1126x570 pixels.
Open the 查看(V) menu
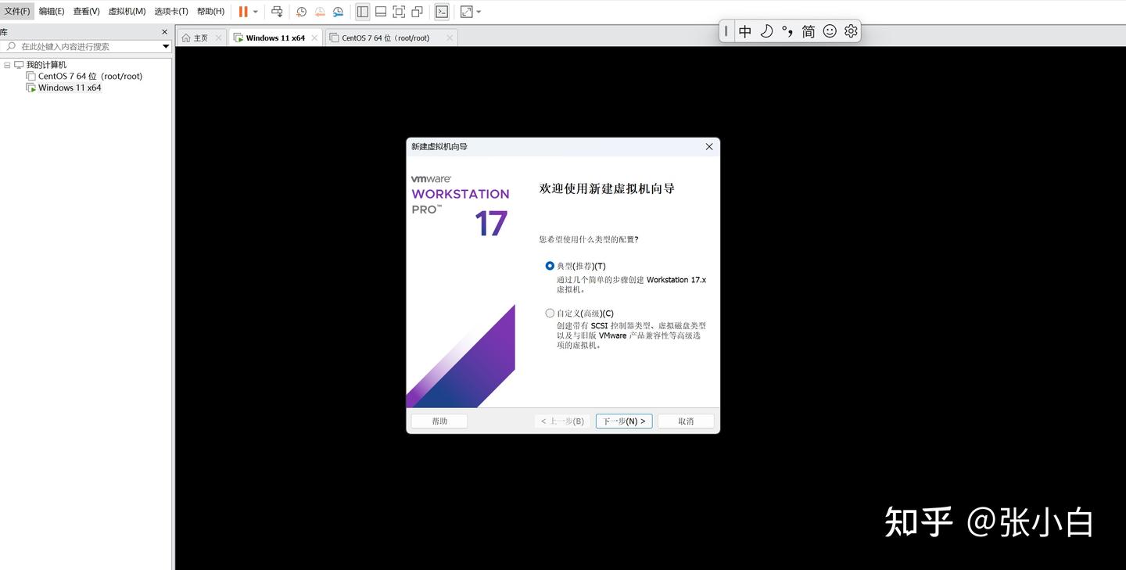click(87, 12)
